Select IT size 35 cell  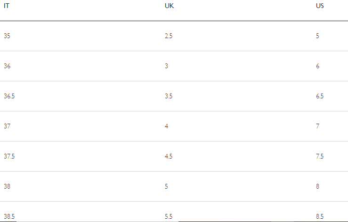(7, 36)
